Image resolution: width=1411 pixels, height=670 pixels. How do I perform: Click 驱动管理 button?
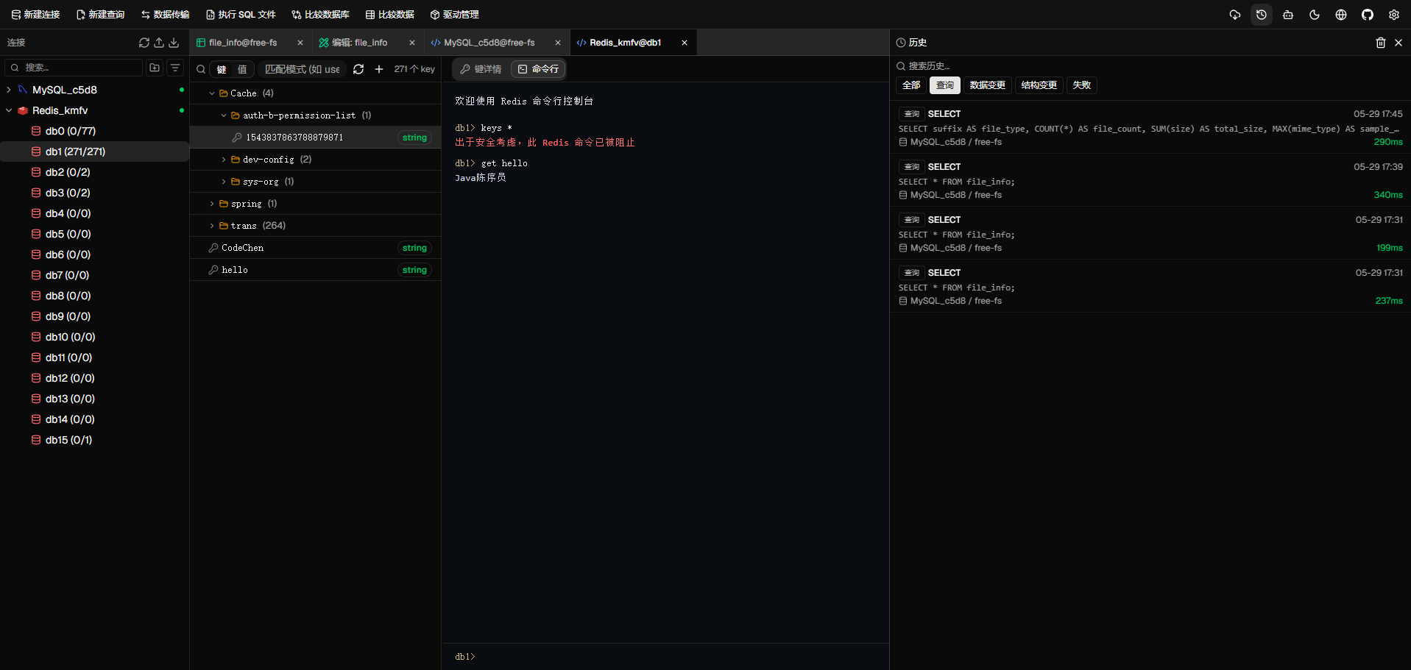(454, 15)
